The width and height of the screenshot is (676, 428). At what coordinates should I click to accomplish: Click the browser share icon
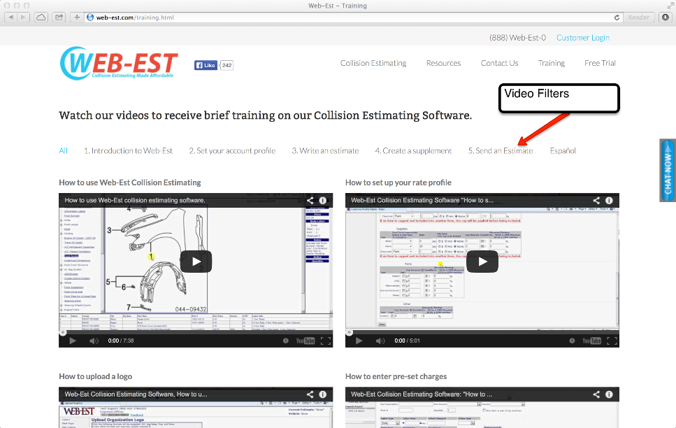[x=59, y=17]
